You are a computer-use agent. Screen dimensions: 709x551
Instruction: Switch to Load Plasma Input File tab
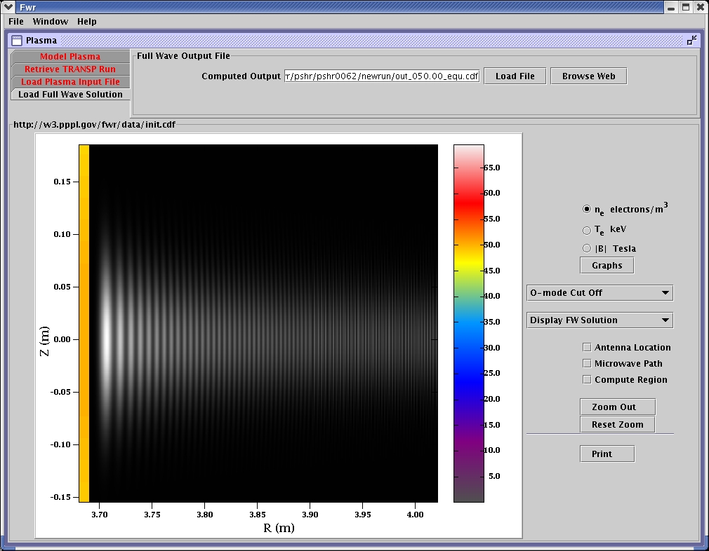(70, 82)
